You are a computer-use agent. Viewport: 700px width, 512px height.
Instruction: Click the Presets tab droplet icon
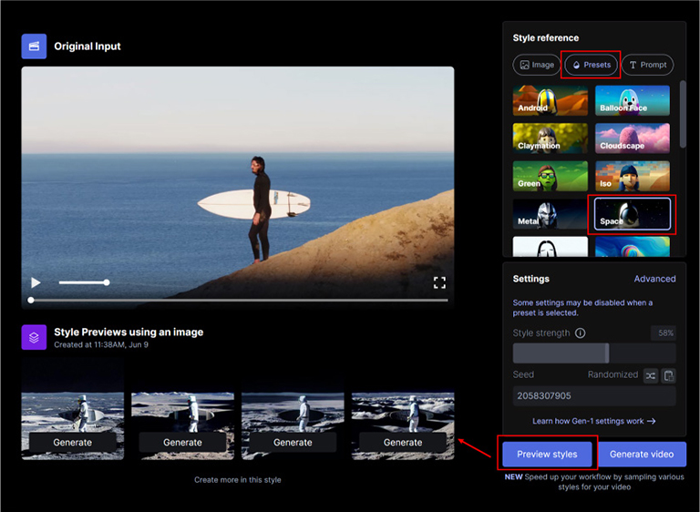(576, 66)
